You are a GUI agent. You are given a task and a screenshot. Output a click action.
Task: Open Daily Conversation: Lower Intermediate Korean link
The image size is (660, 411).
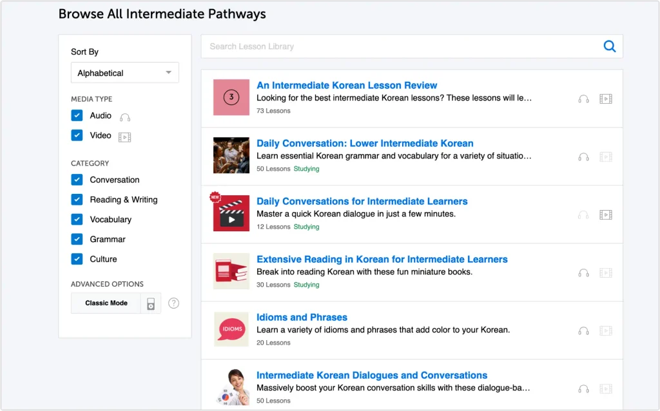point(365,144)
